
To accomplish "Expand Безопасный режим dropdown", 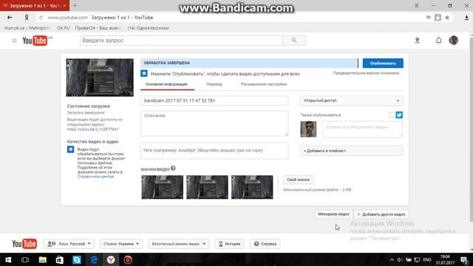I will point(179,244).
